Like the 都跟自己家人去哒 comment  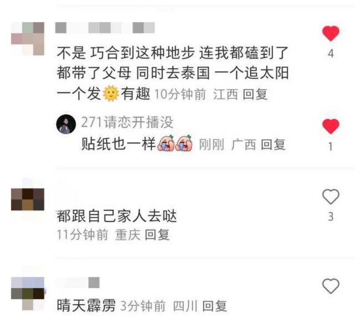[331, 197]
